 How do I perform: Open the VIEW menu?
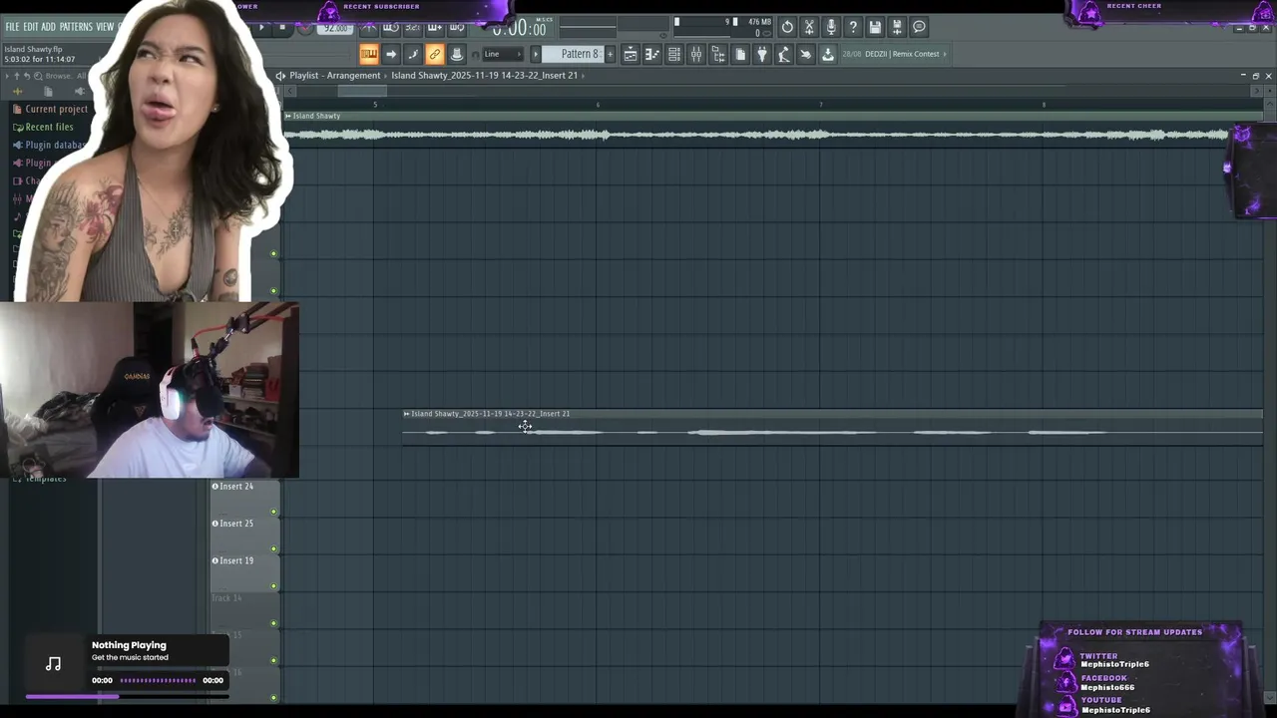pyautogui.click(x=105, y=27)
